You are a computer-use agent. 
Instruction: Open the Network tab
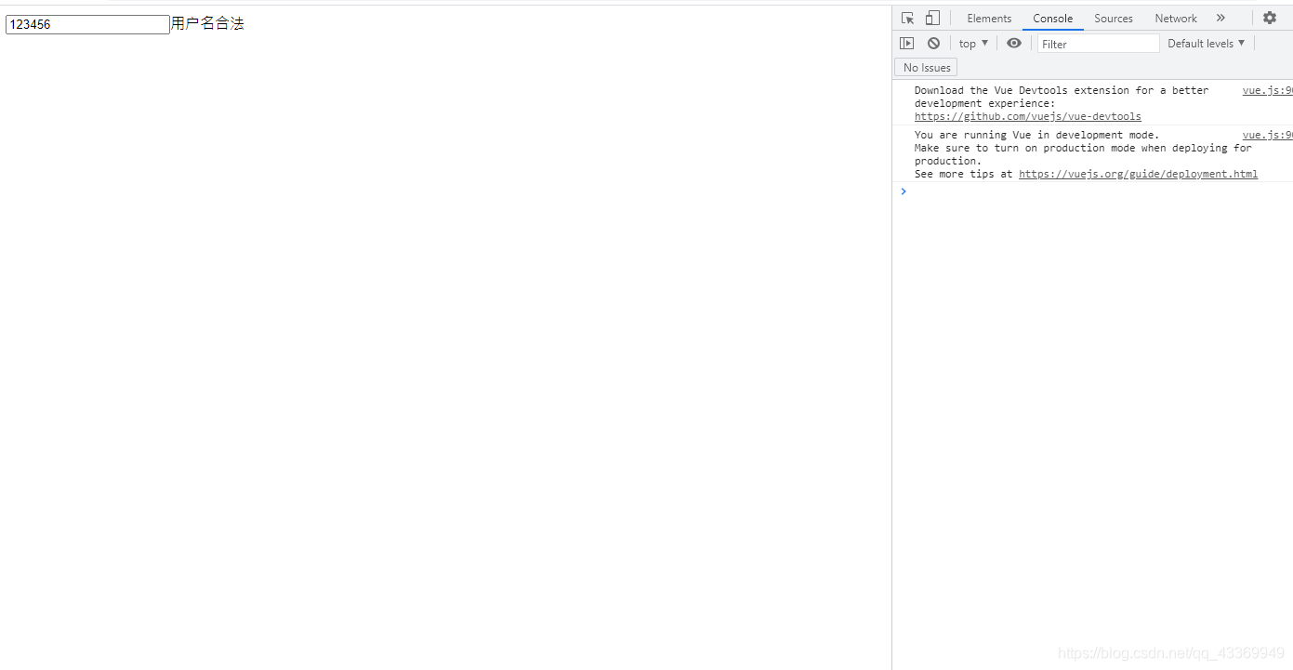[1176, 19]
